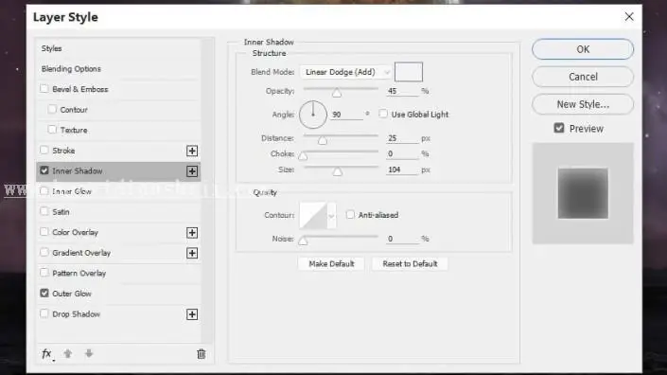667x375 pixels.
Task: Click the plus icon beside Stroke
Action: click(x=192, y=151)
